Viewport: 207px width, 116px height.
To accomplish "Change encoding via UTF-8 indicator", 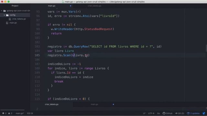I will pos(151,113).
